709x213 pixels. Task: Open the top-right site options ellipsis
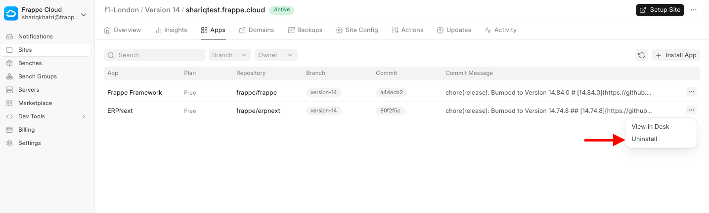694,10
